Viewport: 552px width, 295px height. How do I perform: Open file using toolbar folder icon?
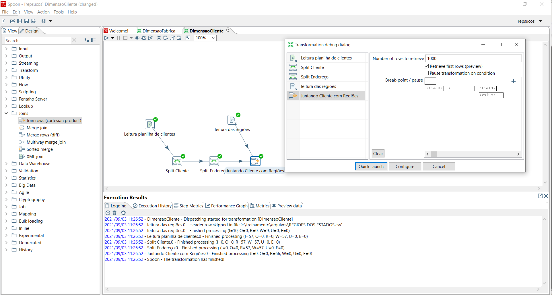pos(12,21)
